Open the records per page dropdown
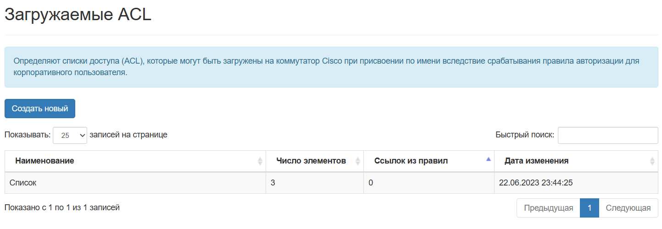The image size is (662, 229). tap(70, 136)
